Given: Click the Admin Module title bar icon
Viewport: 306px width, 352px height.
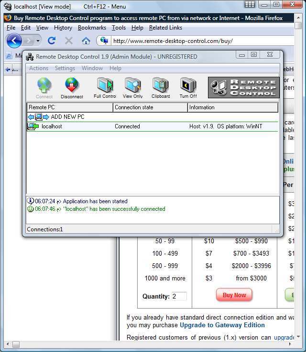Looking at the screenshot, I should (x=30, y=57).
